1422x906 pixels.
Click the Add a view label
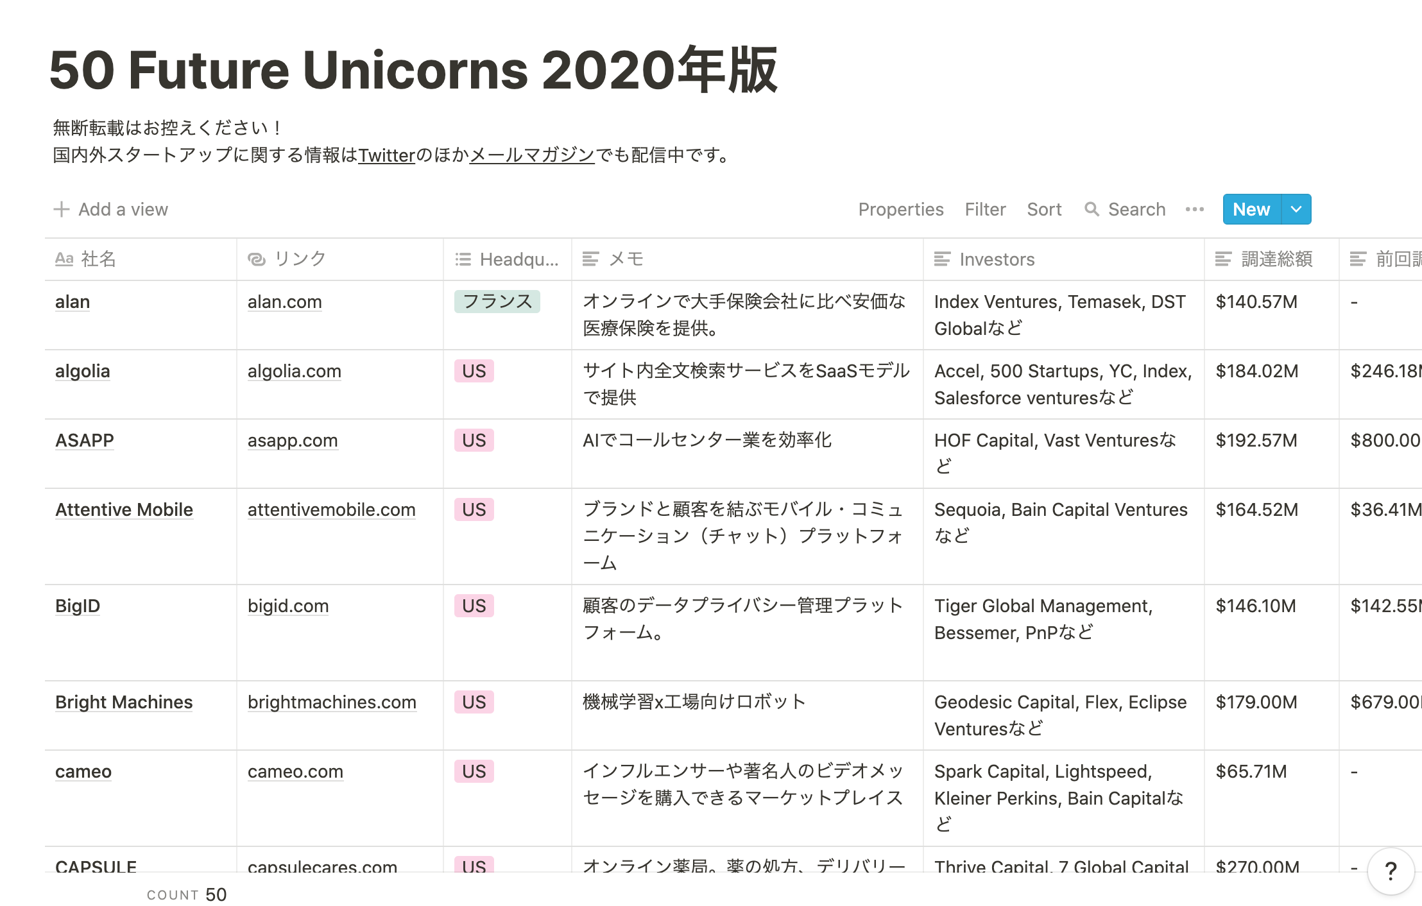pyautogui.click(x=123, y=209)
